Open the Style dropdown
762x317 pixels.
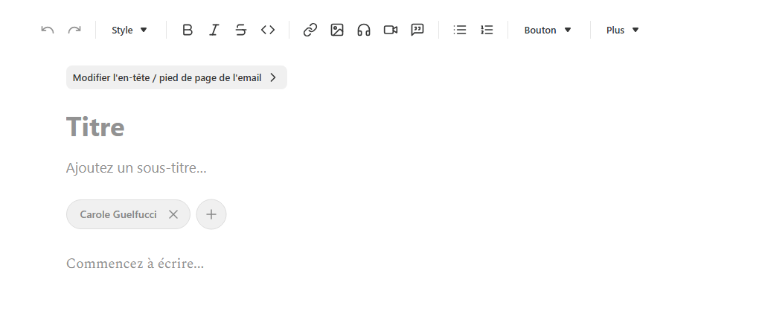[129, 30]
